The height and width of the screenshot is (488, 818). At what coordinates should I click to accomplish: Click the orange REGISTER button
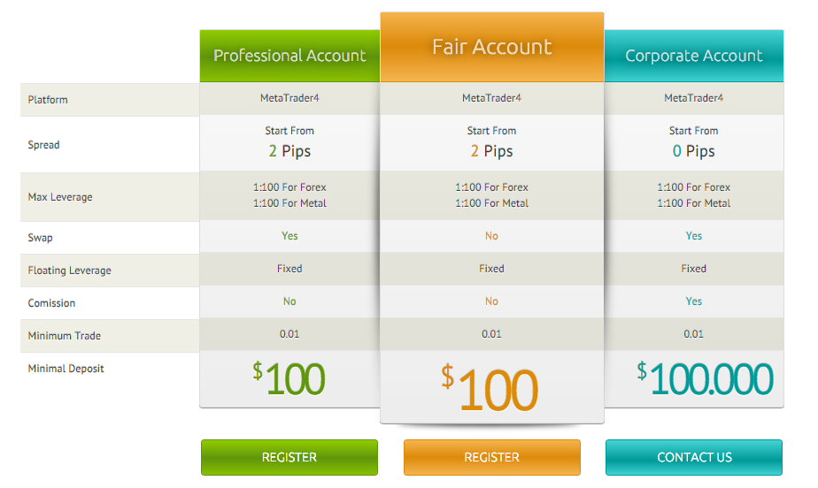(x=491, y=457)
